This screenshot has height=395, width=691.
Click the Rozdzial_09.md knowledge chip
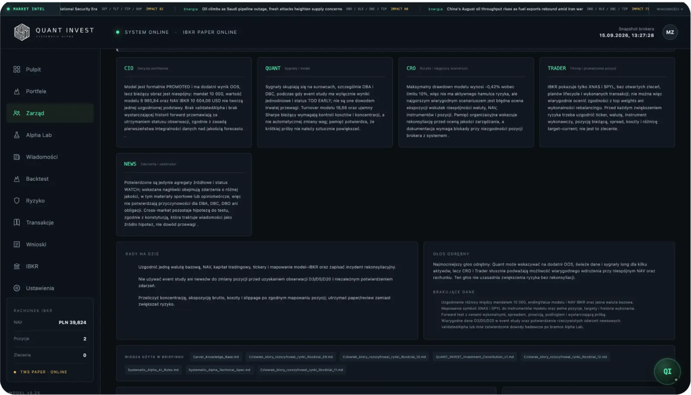tap(291, 357)
